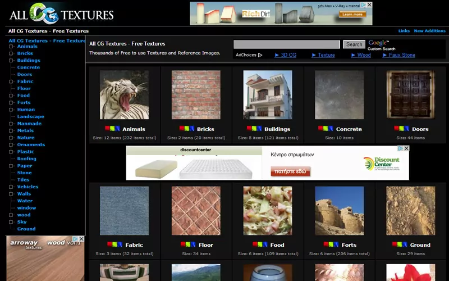
Task: Close the arroway textures sidebar ad
Action: [x=81, y=239]
